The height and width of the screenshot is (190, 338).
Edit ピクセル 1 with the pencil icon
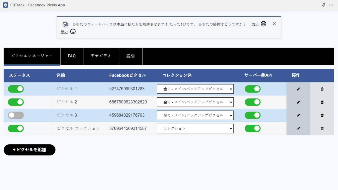[x=298, y=89]
